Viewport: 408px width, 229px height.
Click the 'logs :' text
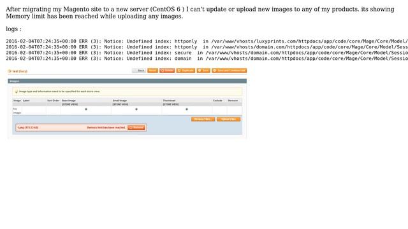14,29
